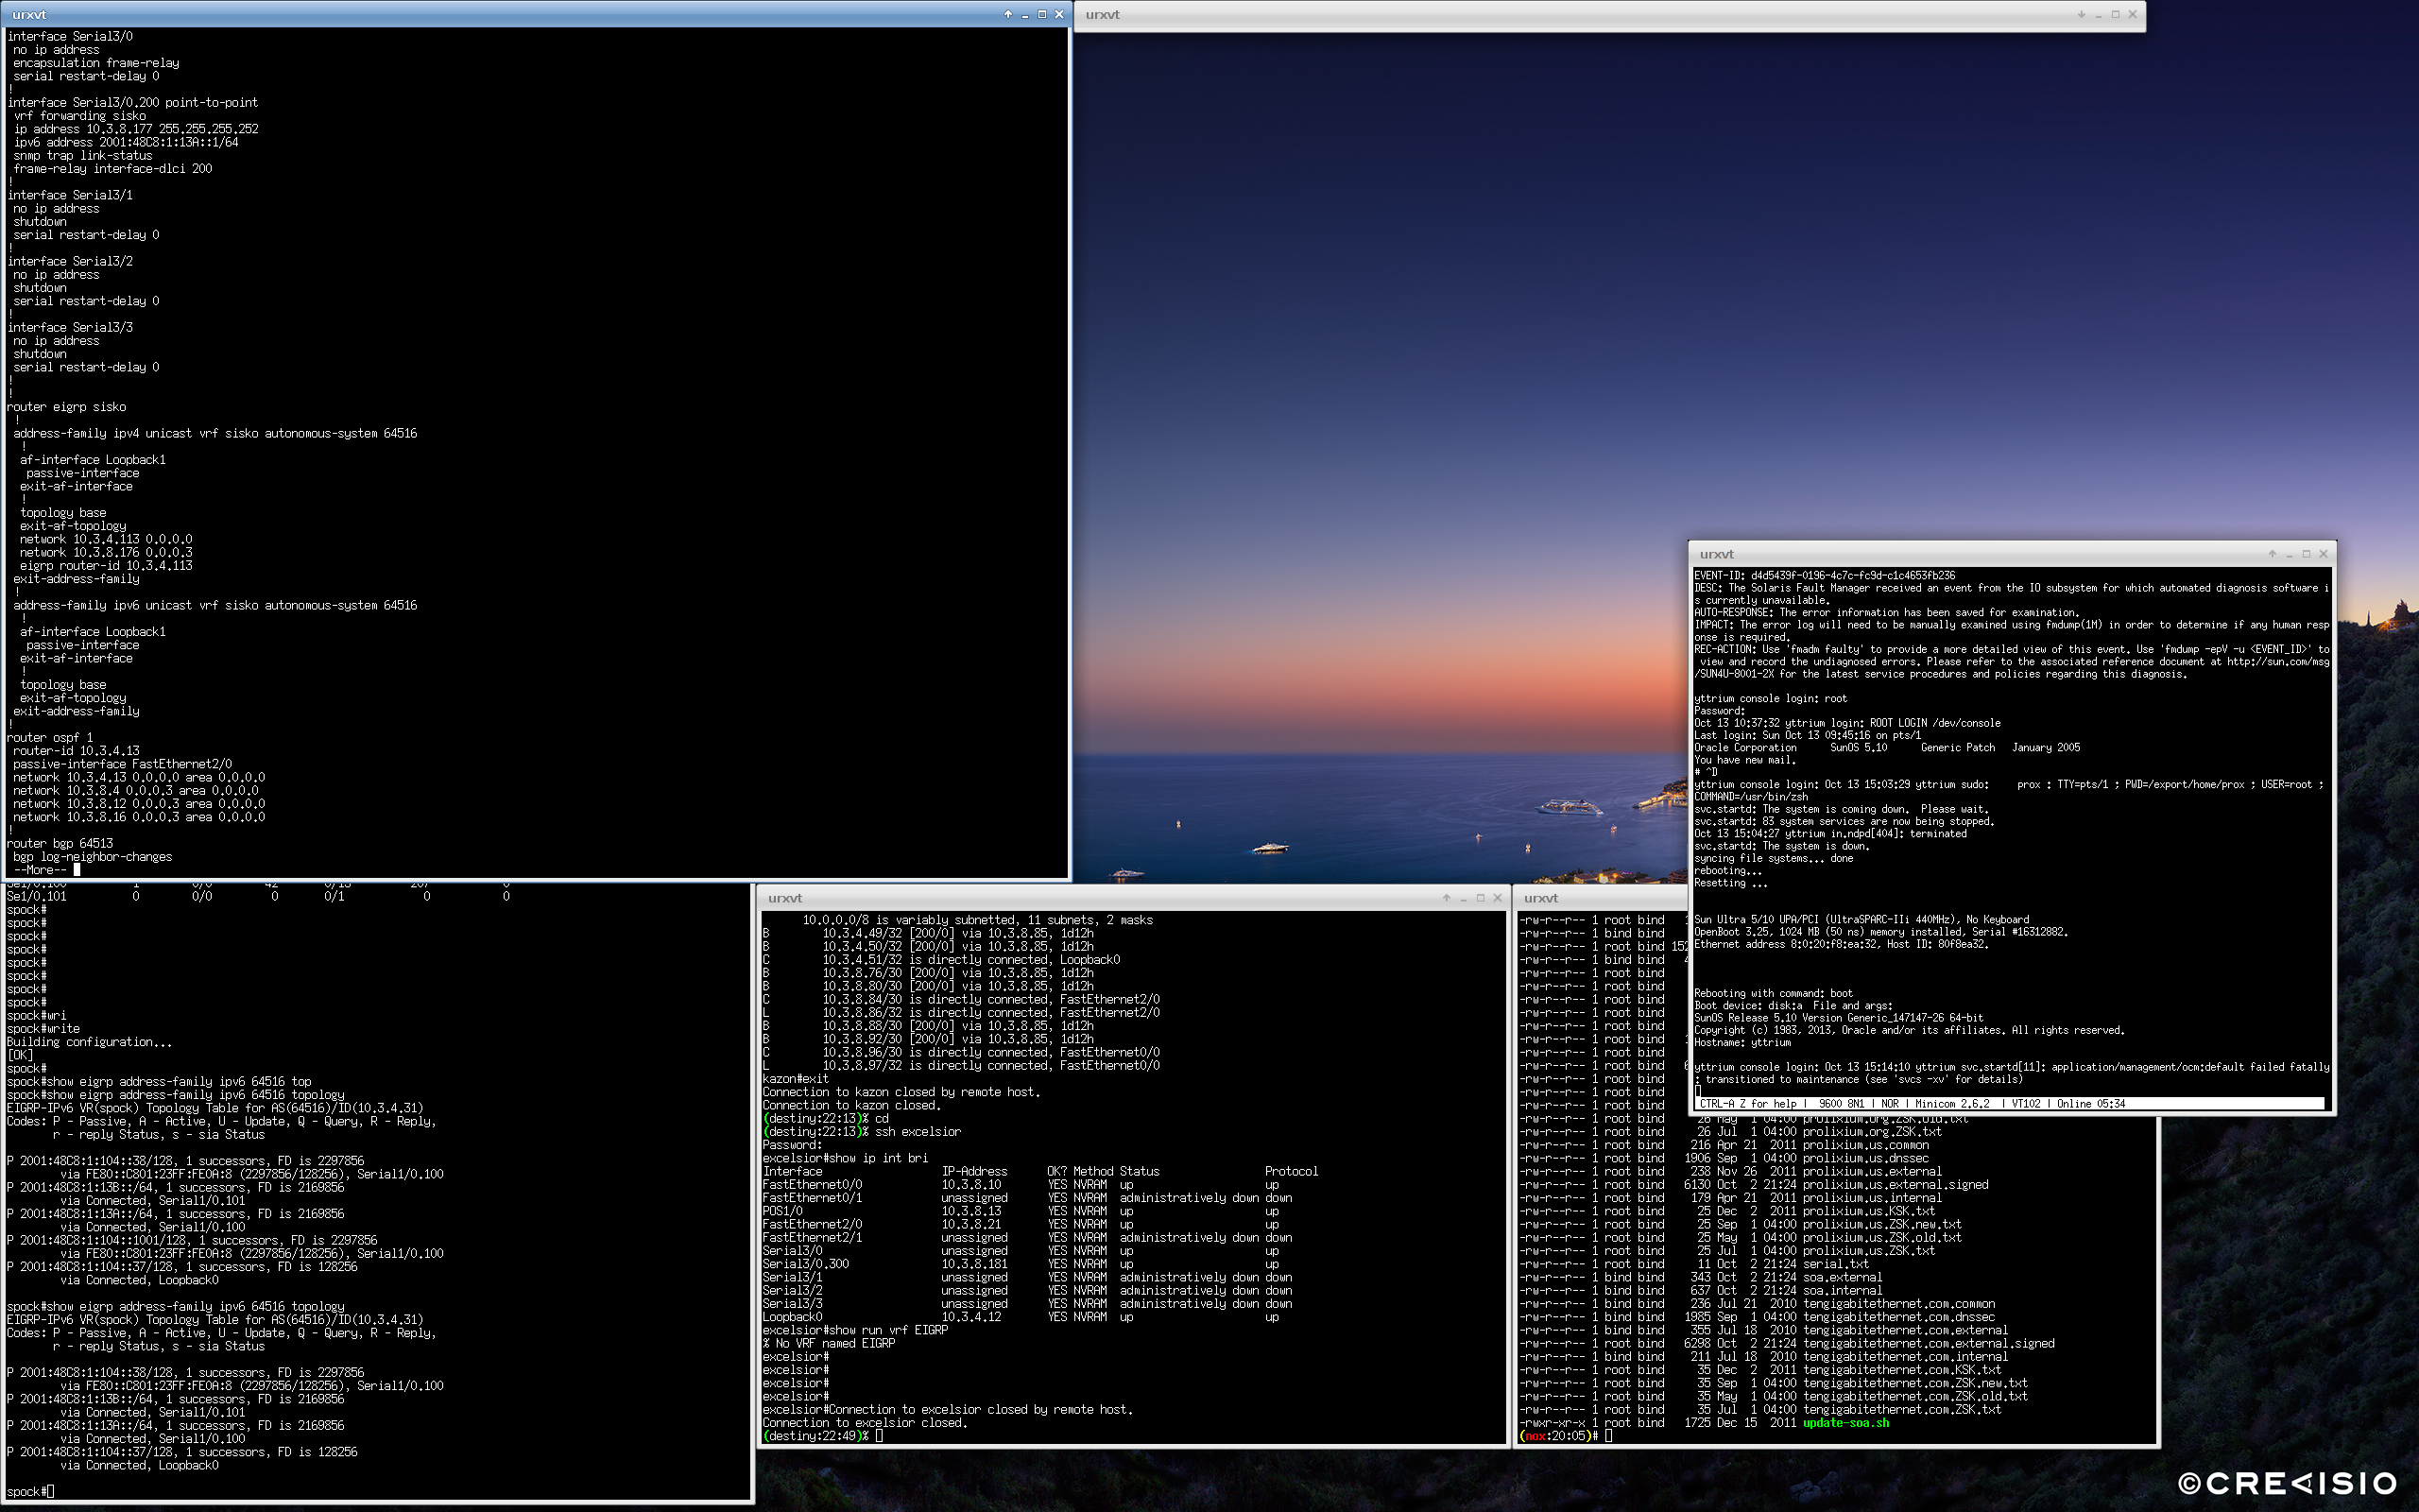This screenshot has width=2419, height=1512.
Task: Shade the active router config urxvt window
Action: pos(1007,14)
